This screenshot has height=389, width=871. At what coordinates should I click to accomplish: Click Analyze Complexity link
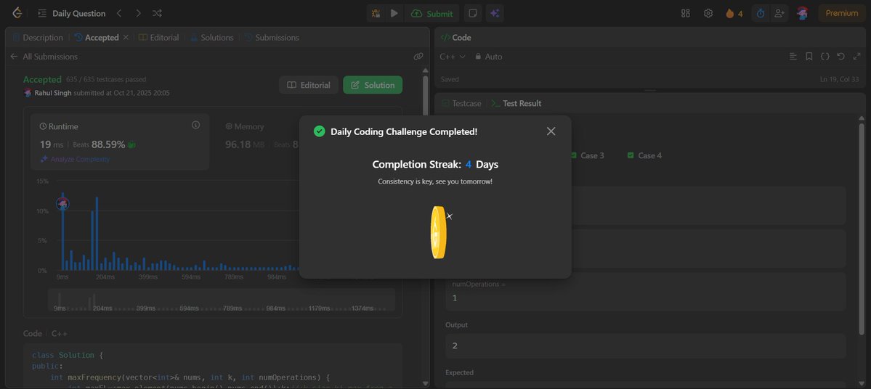tap(75, 159)
